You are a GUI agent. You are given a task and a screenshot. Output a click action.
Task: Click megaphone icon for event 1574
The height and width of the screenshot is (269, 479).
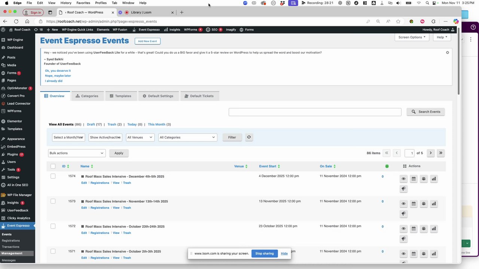403,189
